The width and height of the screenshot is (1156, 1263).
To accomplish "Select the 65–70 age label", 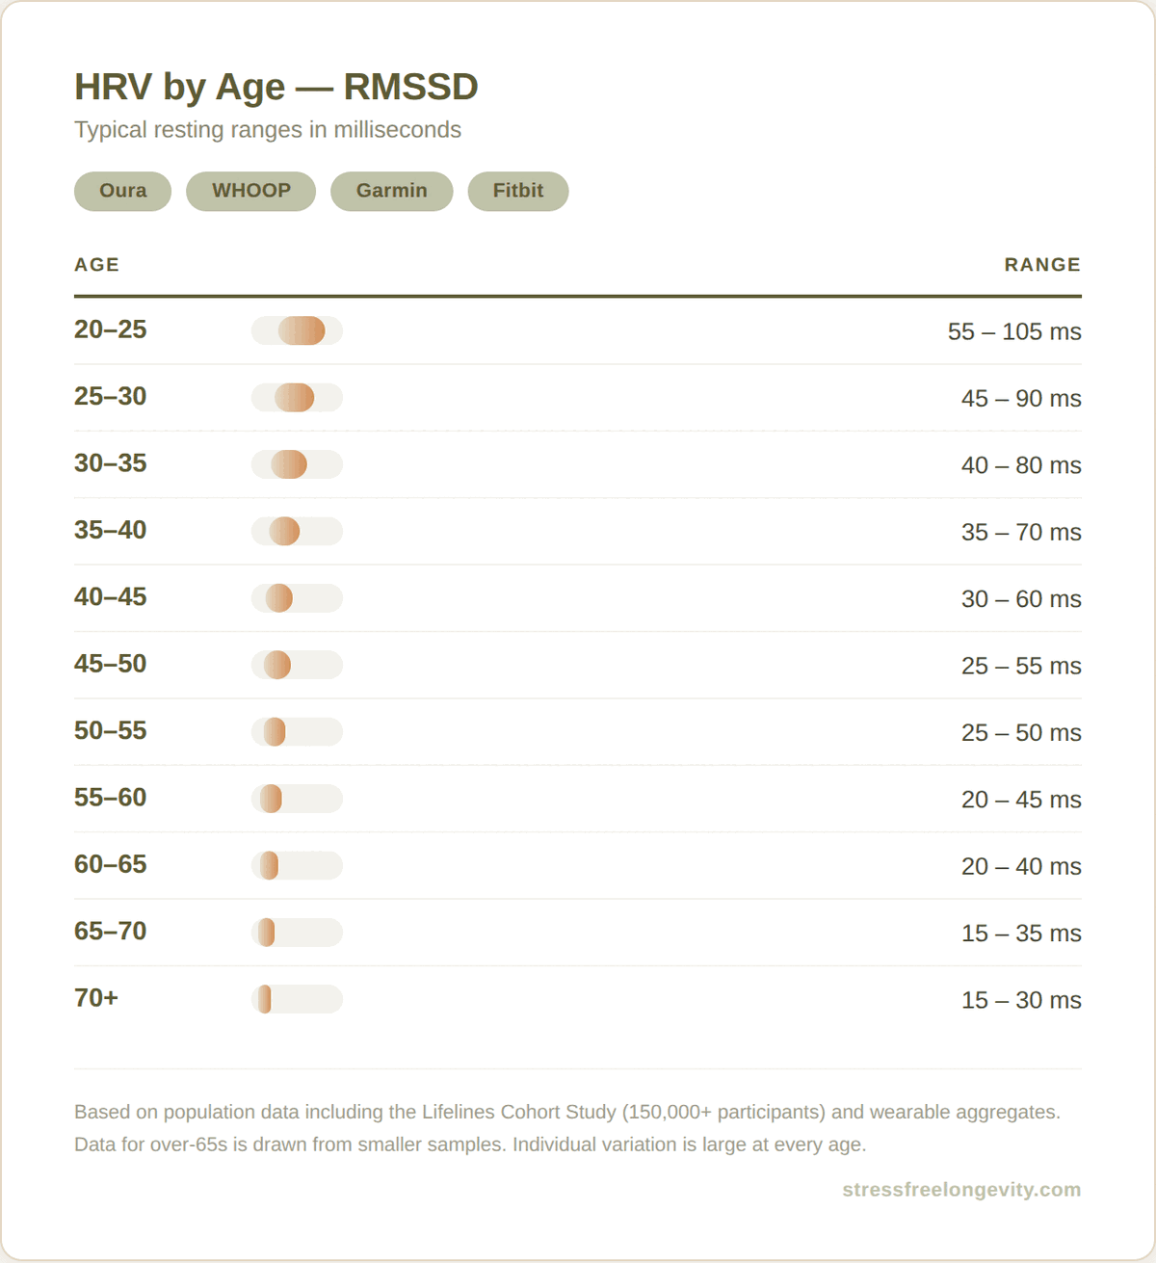I will (110, 932).
